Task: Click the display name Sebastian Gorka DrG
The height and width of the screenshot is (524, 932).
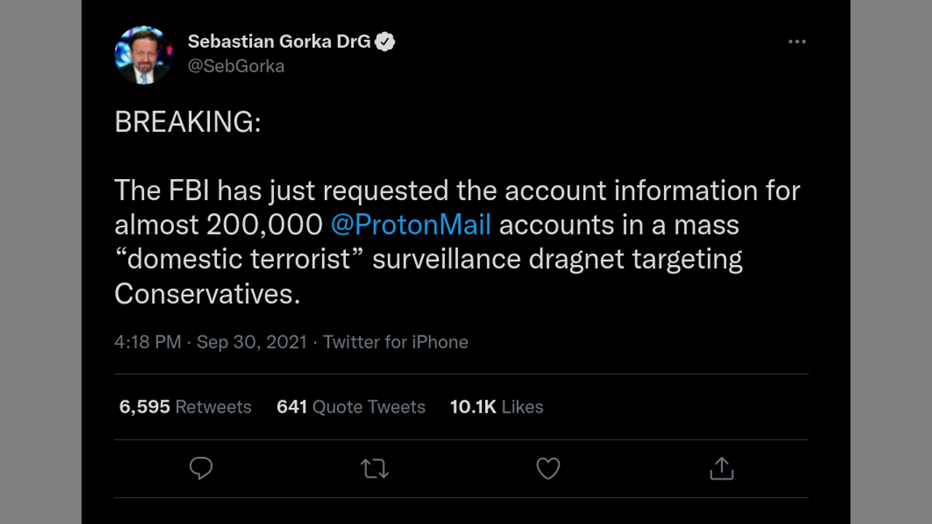Action: pyautogui.click(x=279, y=41)
